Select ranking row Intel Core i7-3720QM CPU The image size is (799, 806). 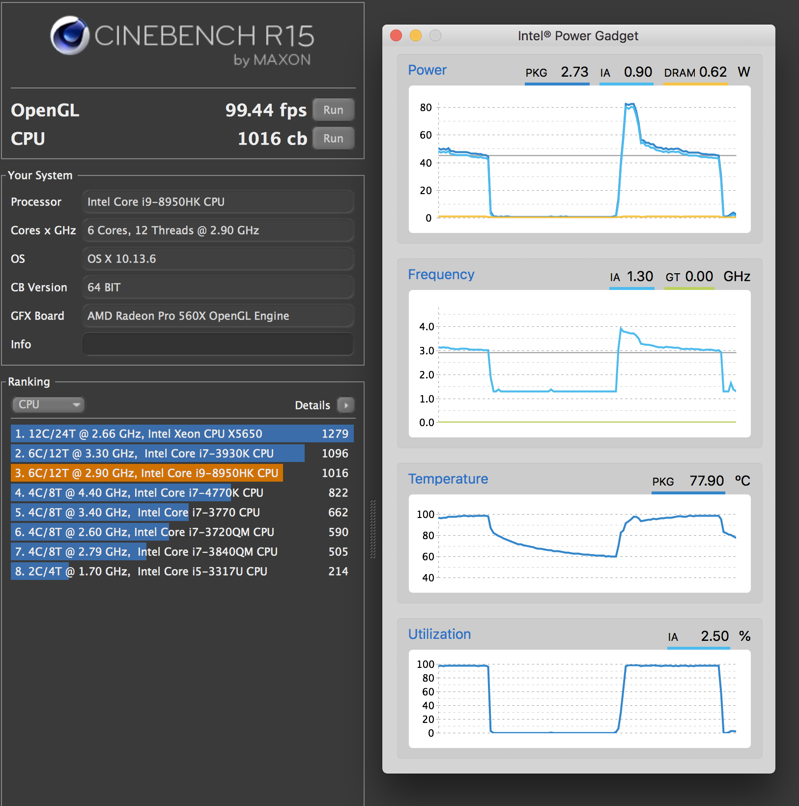[182, 532]
